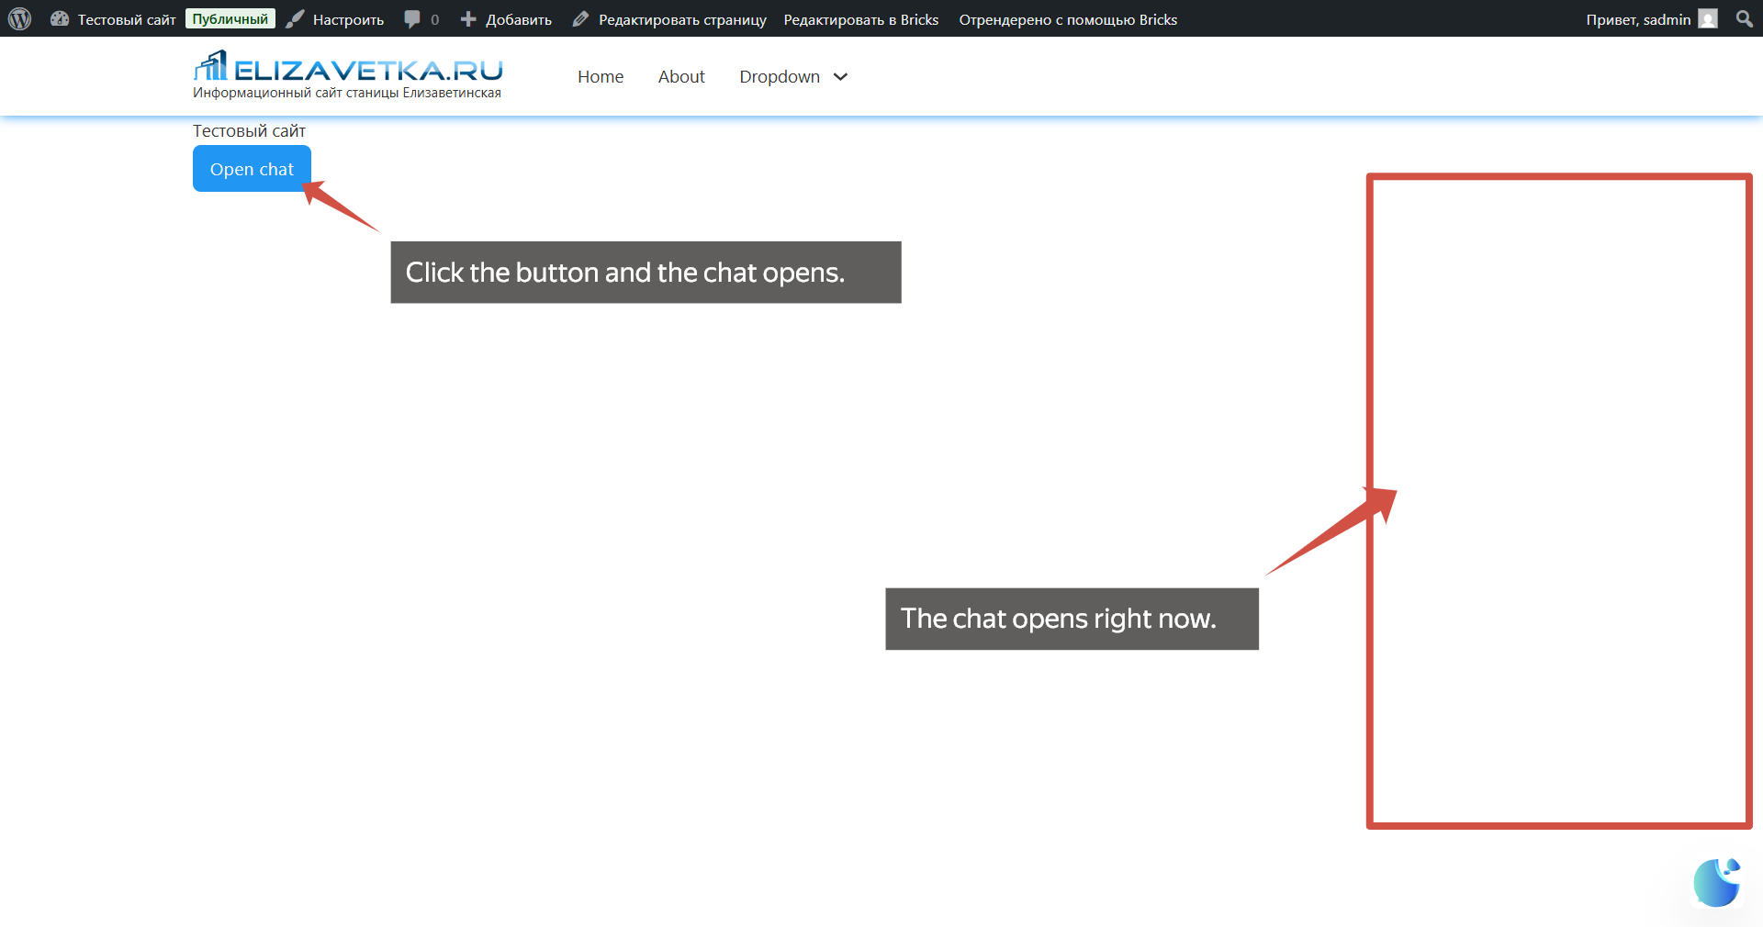This screenshot has width=1763, height=927.
Task: Open the Dropdown navigation menu
Action: pyautogui.click(x=780, y=77)
